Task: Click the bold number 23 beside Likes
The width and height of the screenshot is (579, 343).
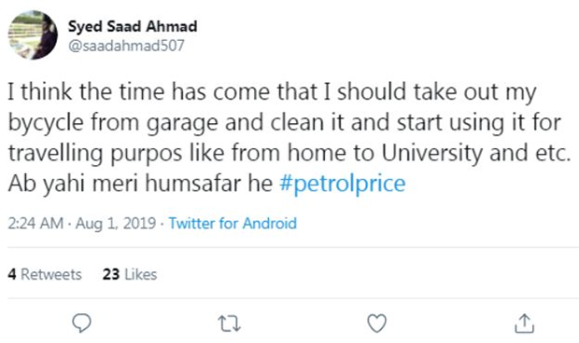Action: pyautogui.click(x=111, y=274)
